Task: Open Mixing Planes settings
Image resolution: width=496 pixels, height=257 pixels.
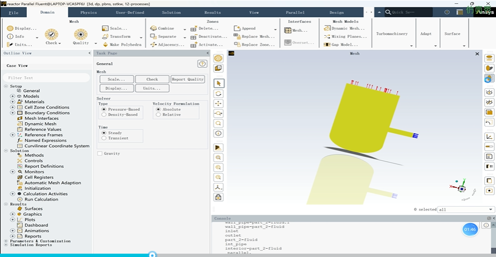Action: tap(345, 36)
